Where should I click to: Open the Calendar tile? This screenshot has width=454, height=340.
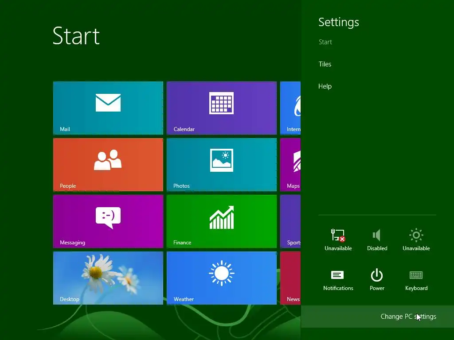coord(222,108)
